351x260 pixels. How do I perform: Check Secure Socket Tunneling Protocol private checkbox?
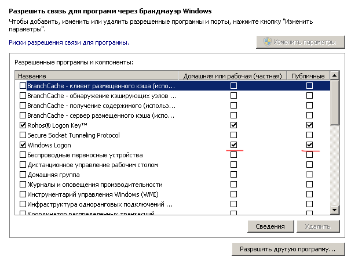point(233,135)
